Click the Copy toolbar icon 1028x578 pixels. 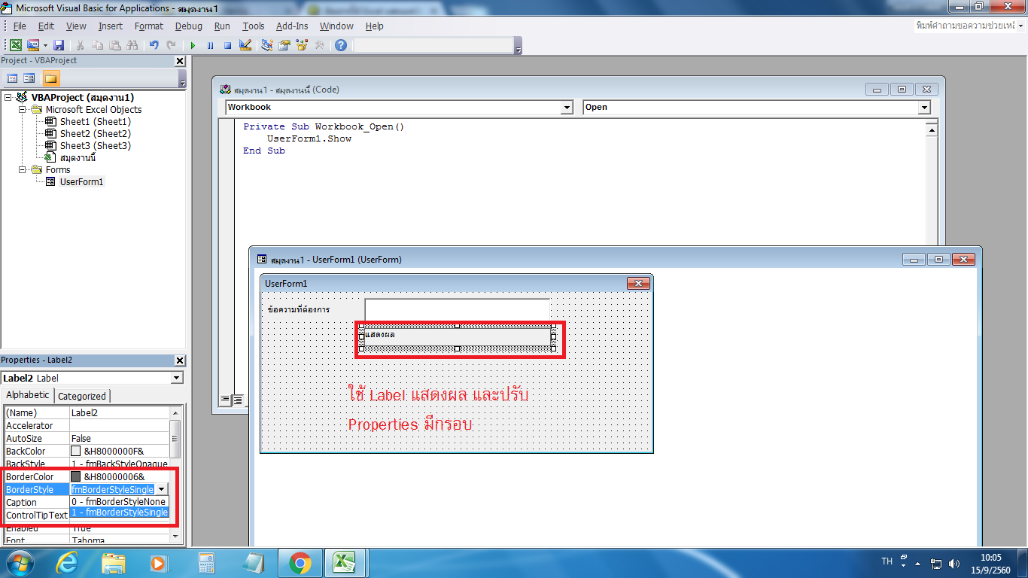[x=98, y=45]
